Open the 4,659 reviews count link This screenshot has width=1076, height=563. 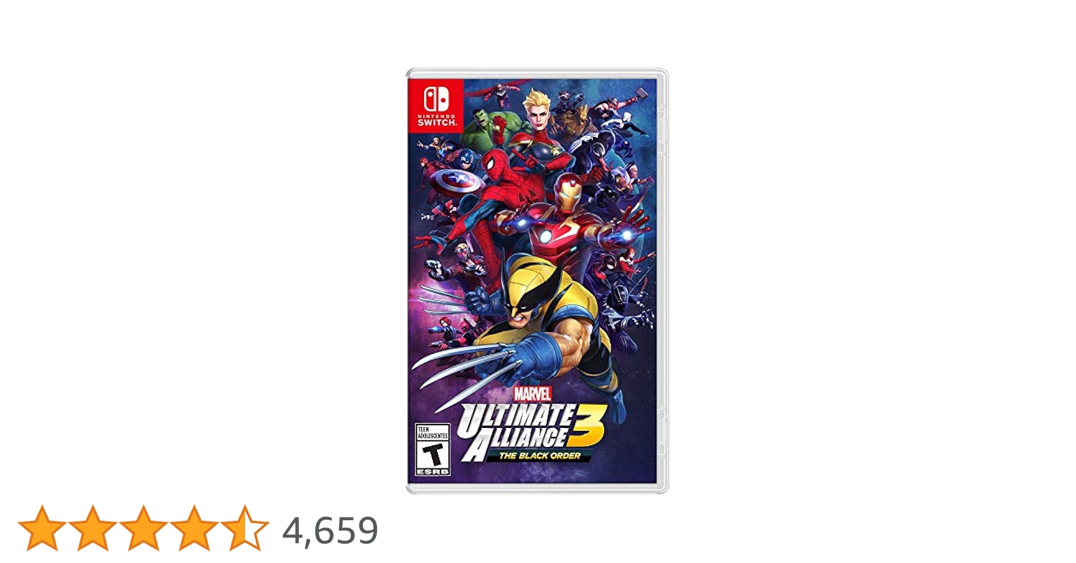coord(330,531)
